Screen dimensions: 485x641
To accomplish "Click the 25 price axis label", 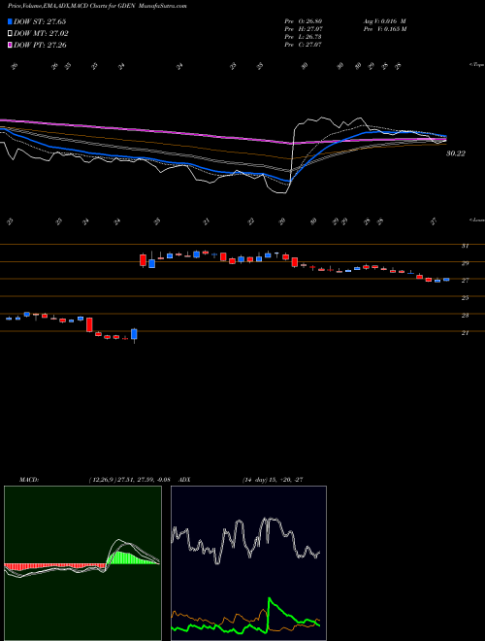I will (x=465, y=298).
